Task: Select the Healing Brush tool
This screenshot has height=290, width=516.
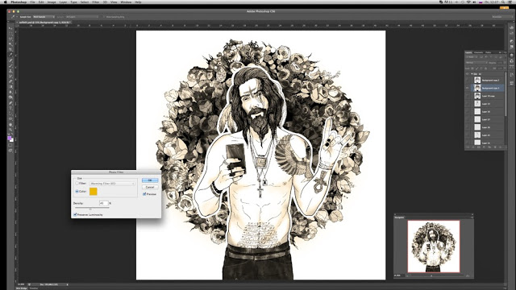Action: point(10,60)
